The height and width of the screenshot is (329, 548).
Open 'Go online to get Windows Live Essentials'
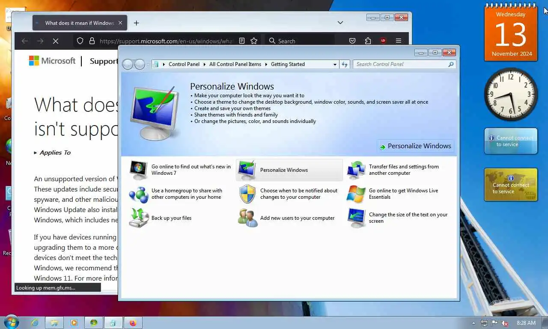tap(403, 194)
